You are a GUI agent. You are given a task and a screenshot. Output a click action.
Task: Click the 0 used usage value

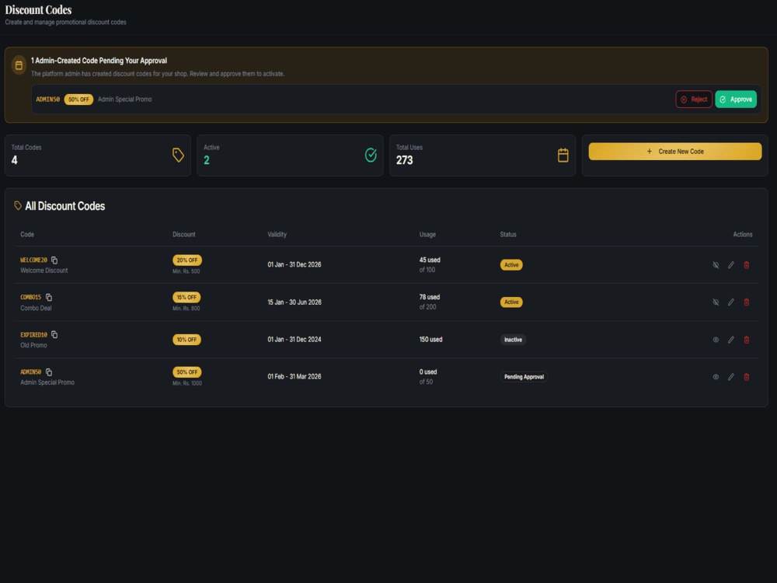click(x=427, y=372)
